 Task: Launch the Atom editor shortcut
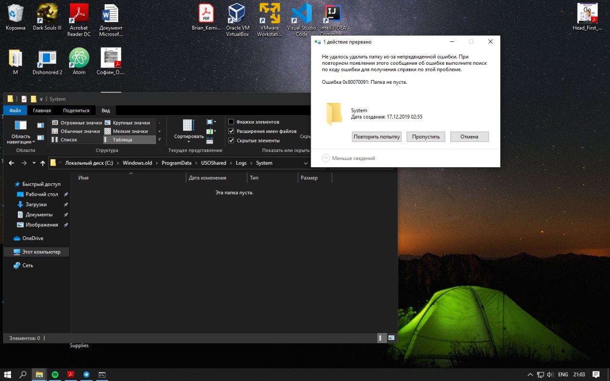[x=79, y=62]
